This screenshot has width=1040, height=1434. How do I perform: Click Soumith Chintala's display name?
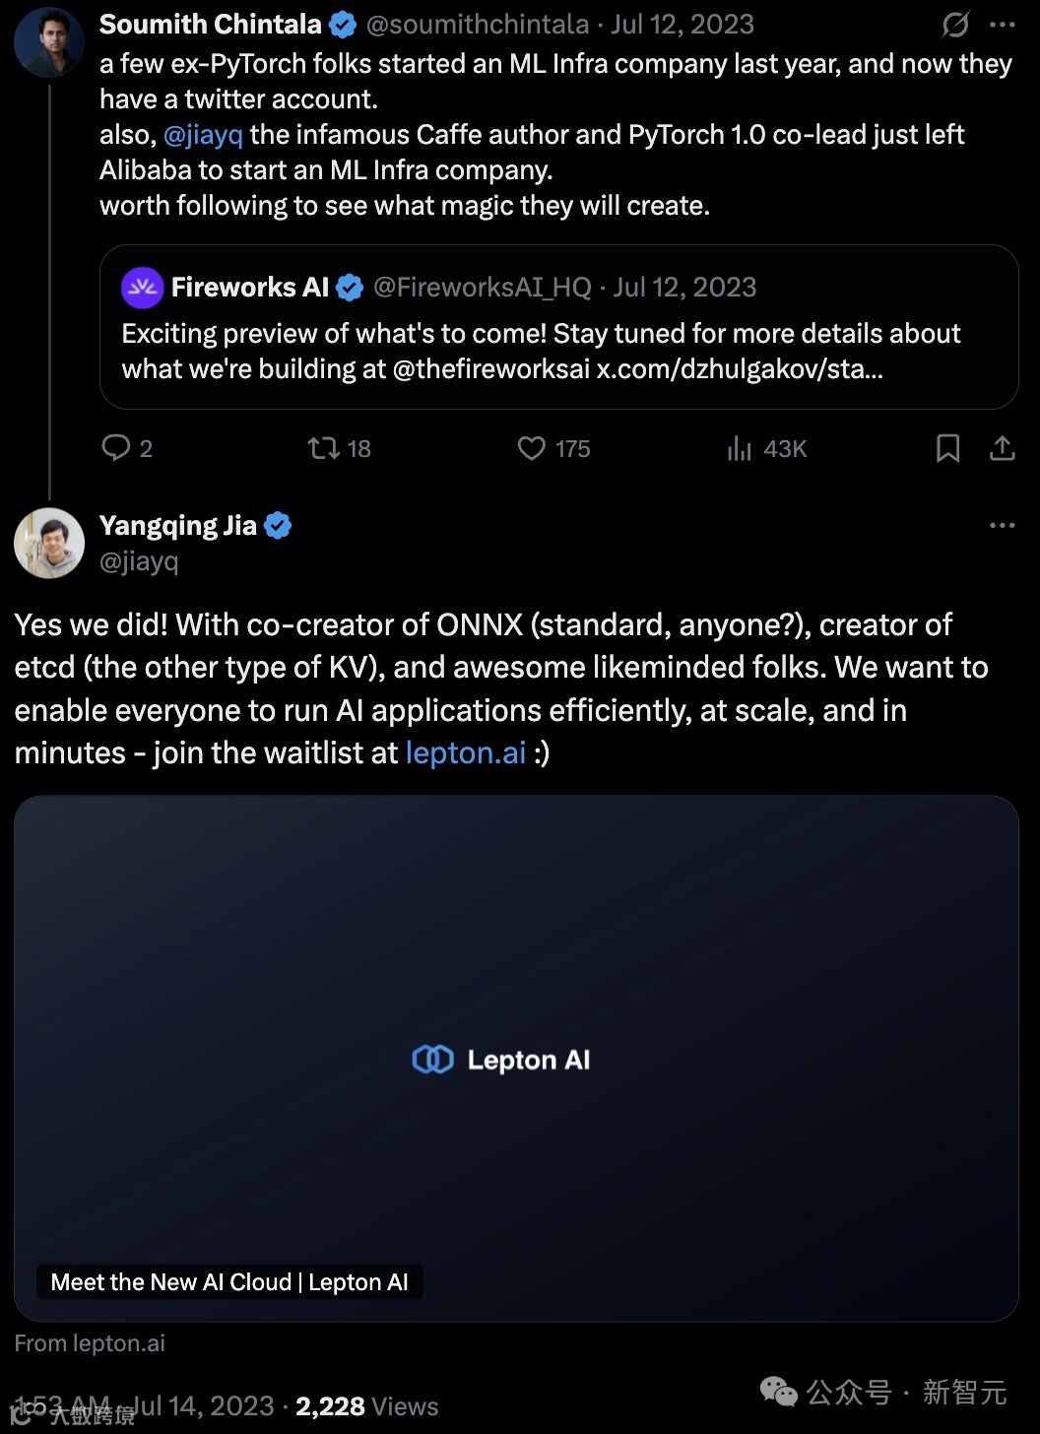(211, 25)
